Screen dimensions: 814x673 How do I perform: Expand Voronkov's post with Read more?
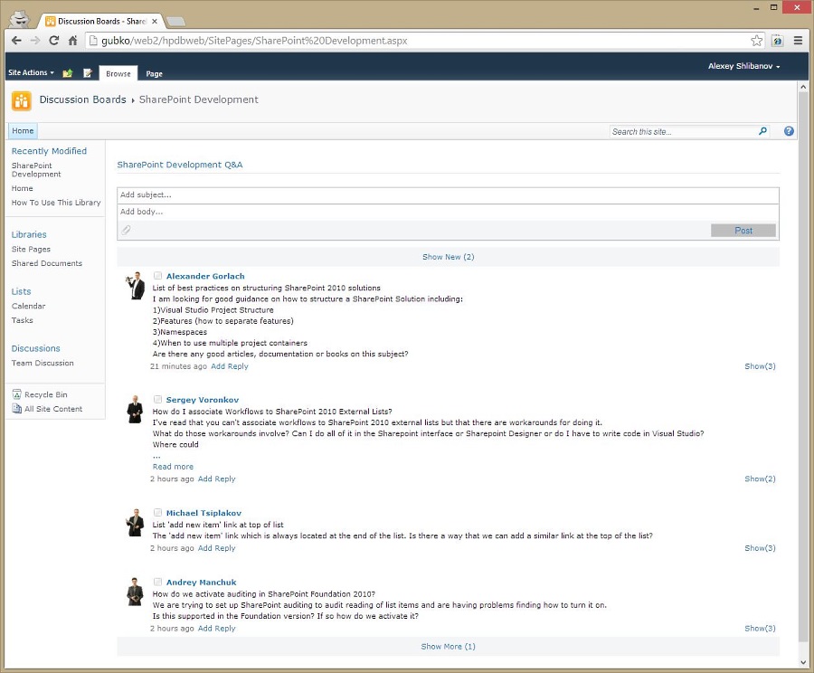[x=173, y=467]
